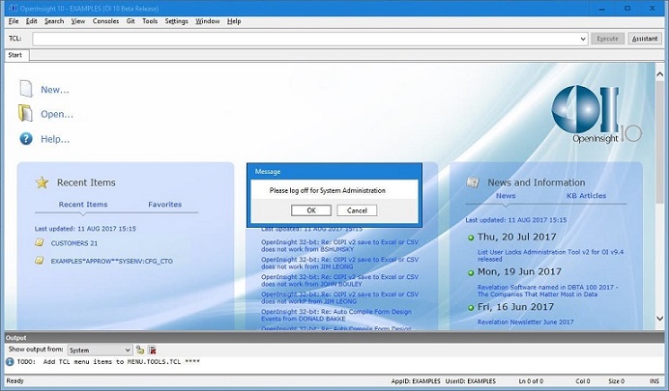Viewport: 669px width, 391px height.
Task: Click the New document page icon
Action: (25, 89)
